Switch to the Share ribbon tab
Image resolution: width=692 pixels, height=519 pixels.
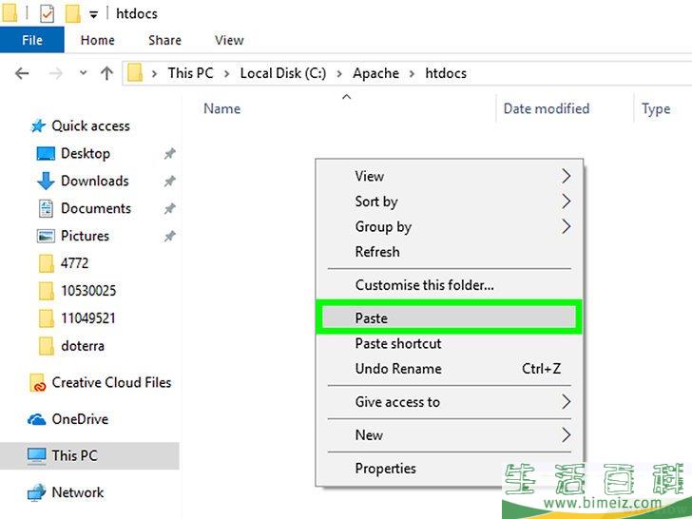[x=164, y=40]
